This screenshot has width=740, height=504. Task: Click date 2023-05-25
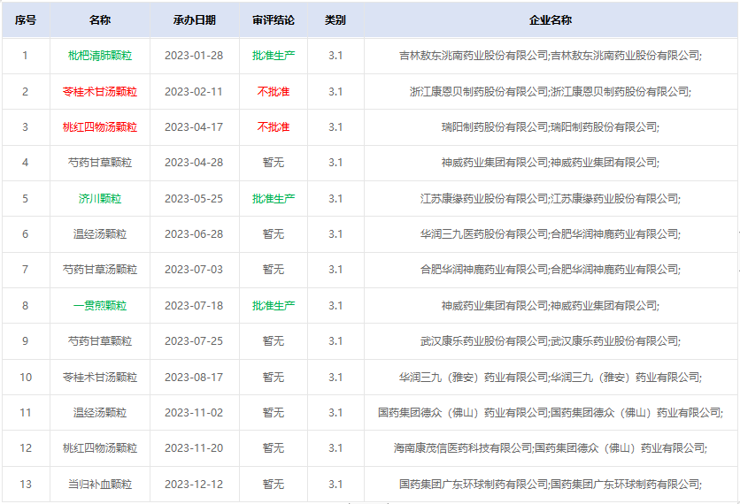coord(194,198)
